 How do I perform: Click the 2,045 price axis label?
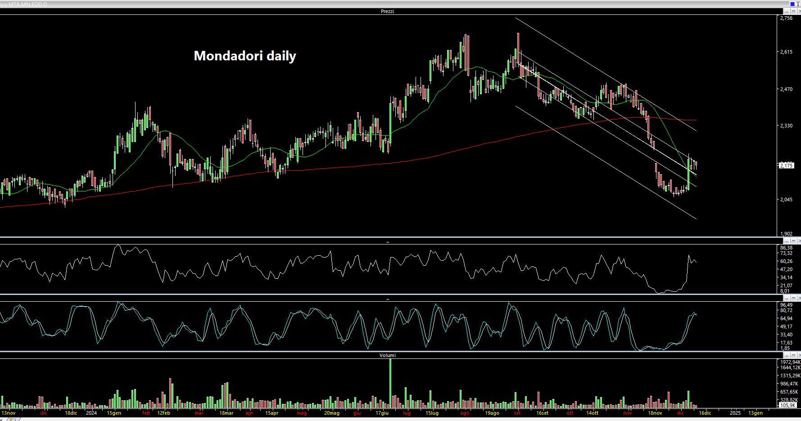pos(786,199)
